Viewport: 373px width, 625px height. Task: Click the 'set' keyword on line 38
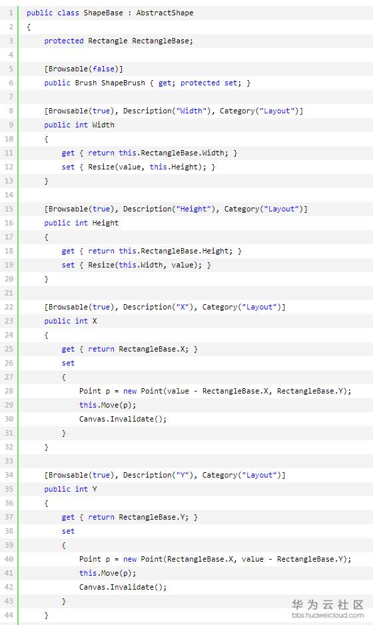pyautogui.click(x=68, y=532)
